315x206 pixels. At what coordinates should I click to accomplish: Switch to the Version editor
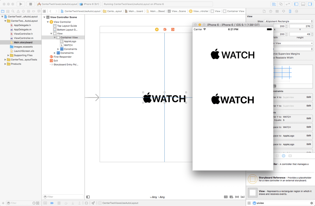coord(288,4)
